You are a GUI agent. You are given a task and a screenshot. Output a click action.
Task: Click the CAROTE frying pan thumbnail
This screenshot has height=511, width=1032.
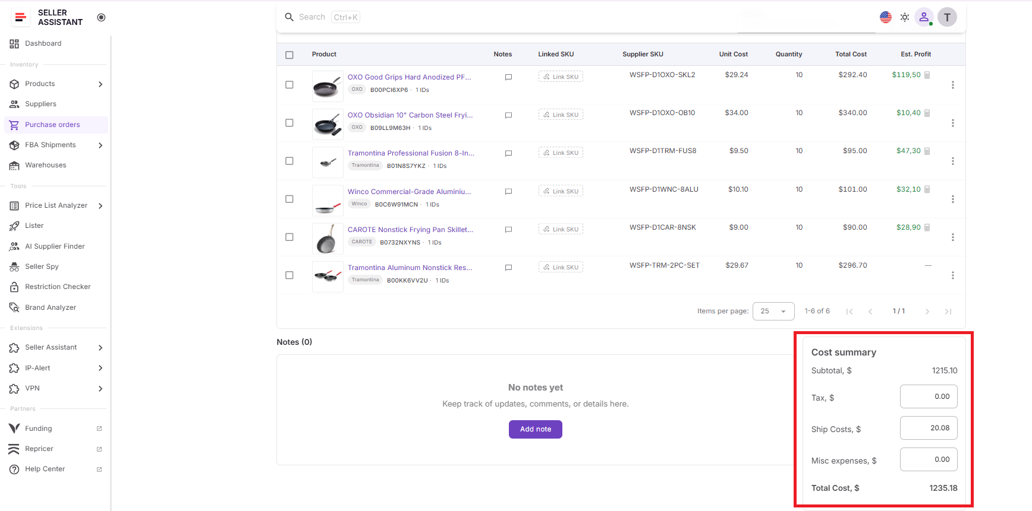point(328,239)
